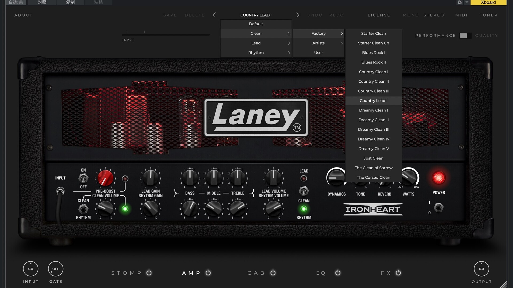Click the INPUT level meter bar
The image size is (513, 288).
166,35
